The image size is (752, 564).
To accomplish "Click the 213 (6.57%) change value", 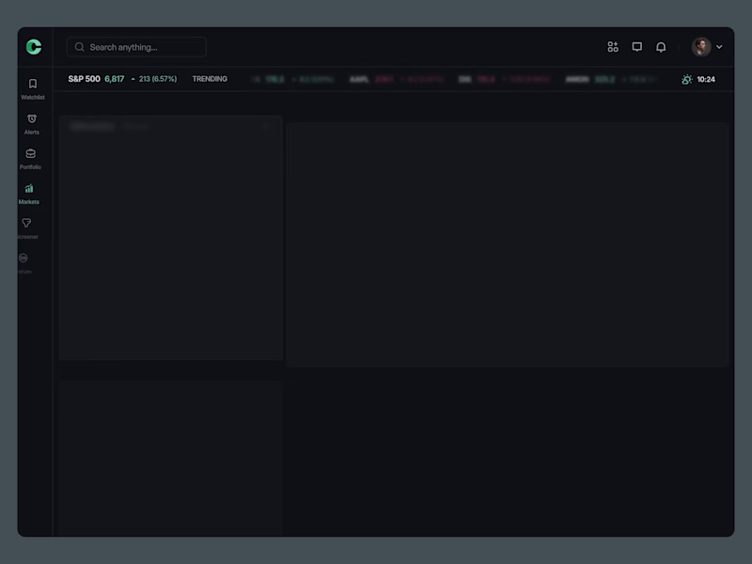I will (x=157, y=79).
